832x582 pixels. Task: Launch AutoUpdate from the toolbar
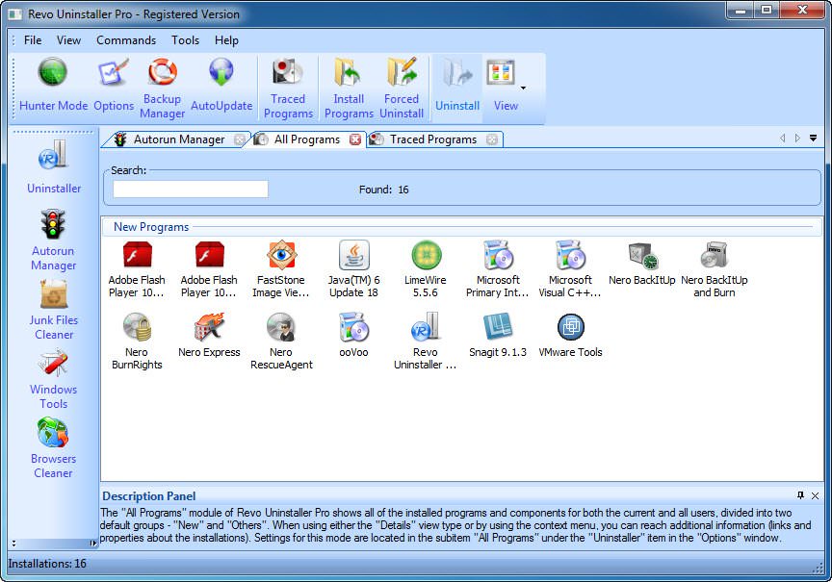tap(221, 85)
